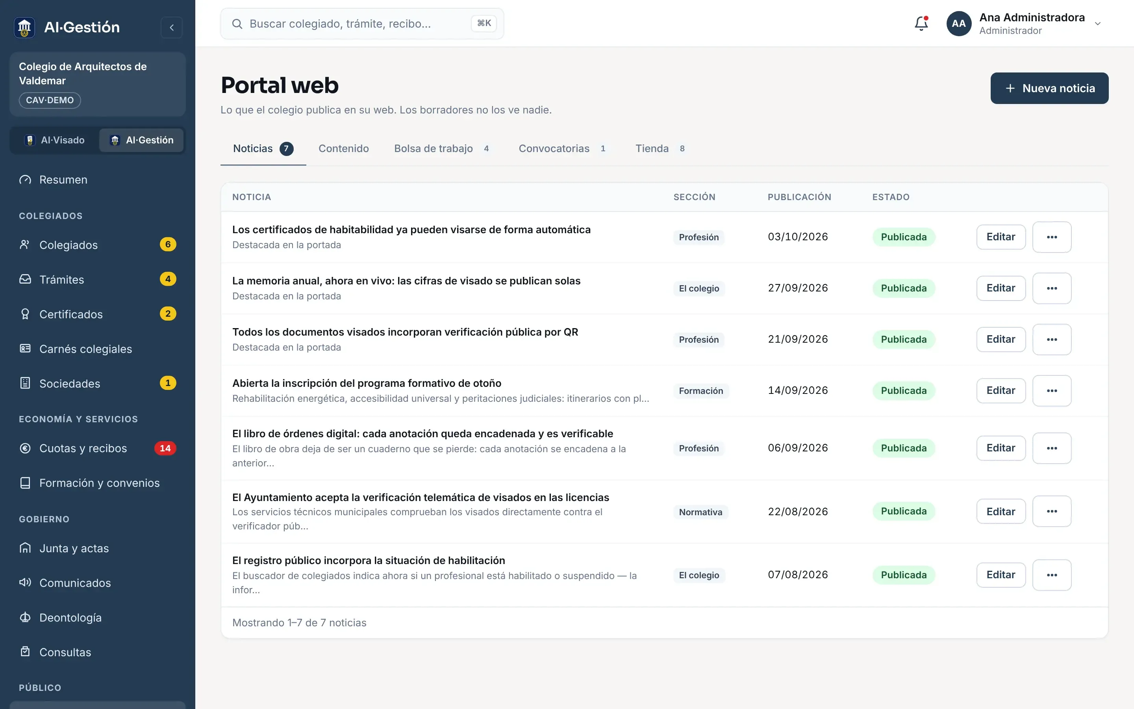1134x709 pixels.
Task: Open Carnés colegiales
Action: (98, 349)
